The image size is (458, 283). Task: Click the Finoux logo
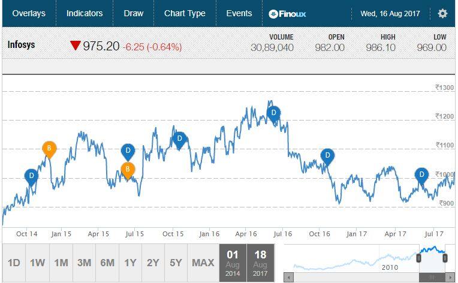click(287, 14)
